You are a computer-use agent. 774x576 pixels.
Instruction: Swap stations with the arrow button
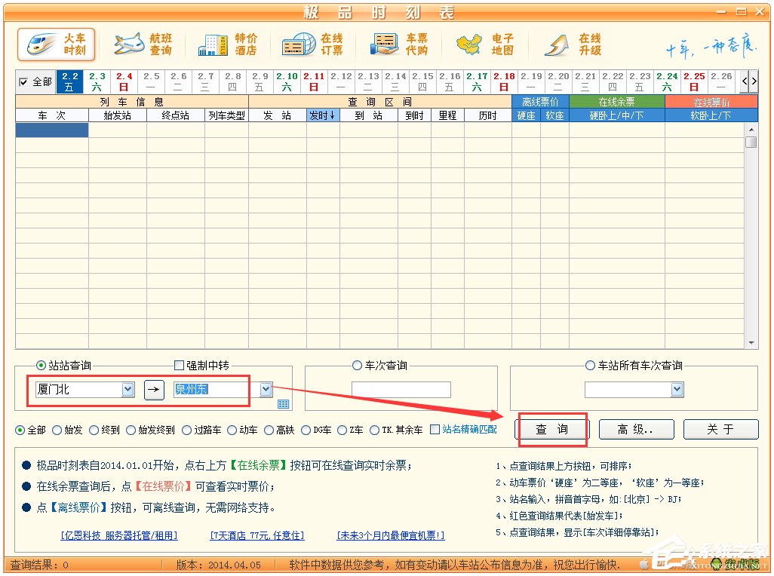pyautogui.click(x=154, y=389)
